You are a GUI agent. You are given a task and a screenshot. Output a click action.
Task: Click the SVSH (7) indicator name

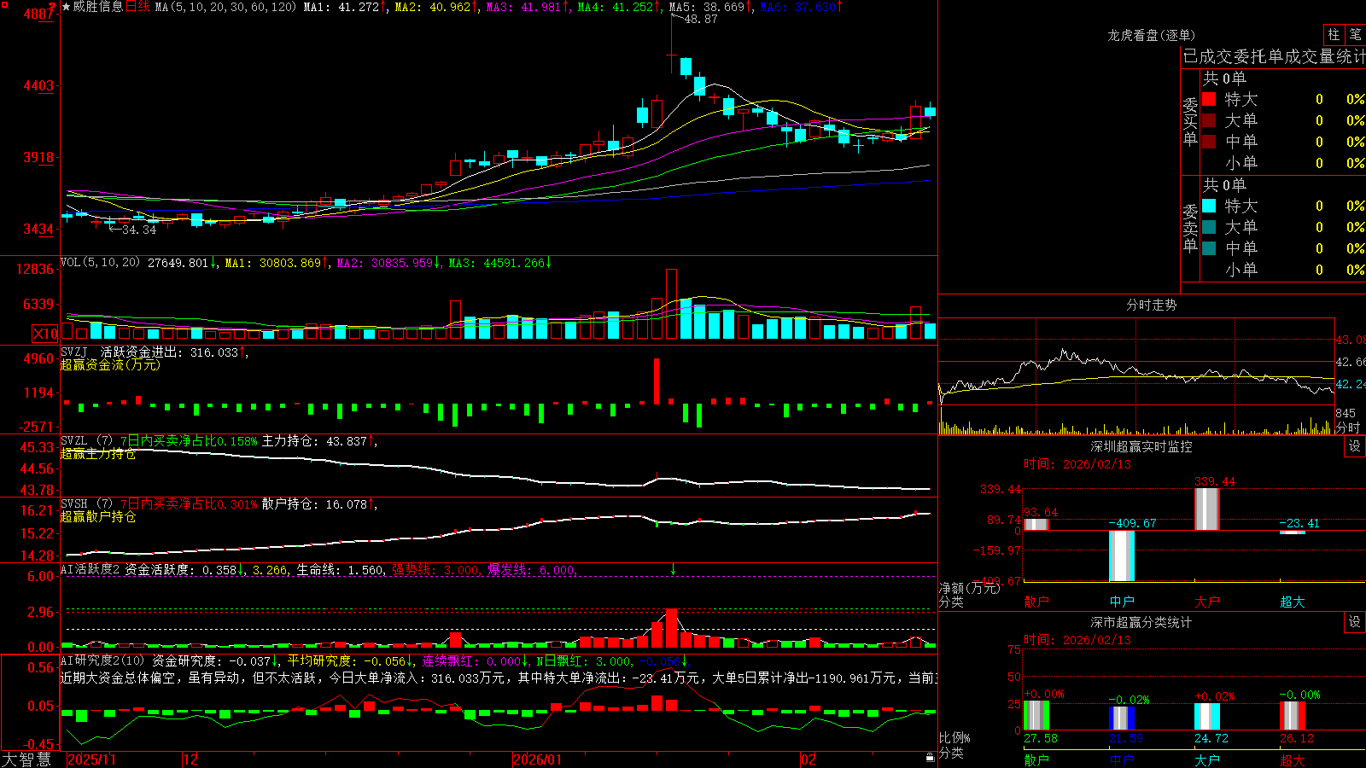[x=87, y=504]
